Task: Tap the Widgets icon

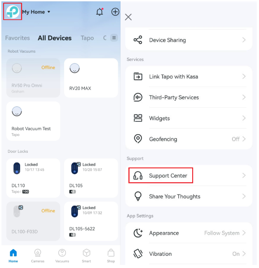Action: point(138,118)
